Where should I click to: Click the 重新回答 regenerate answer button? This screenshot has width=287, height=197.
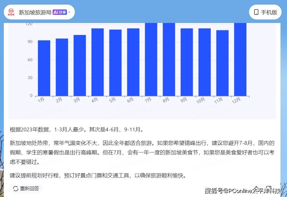pos(26,188)
